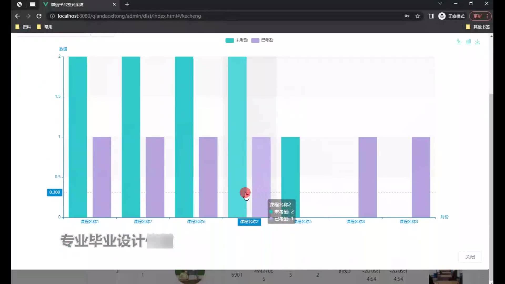The image size is (505, 284).
Task: Select the 微信平台签到系统 browser tab
Action: click(67, 4)
